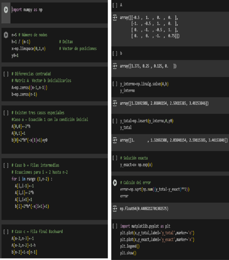
Task: Click run bracket of Caso c Fila final
Action: click(x=6, y=232)
